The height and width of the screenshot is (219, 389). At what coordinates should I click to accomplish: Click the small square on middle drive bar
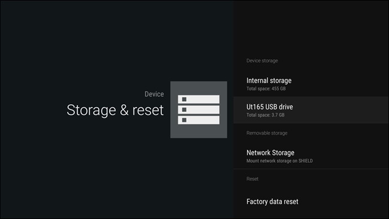point(184,109)
